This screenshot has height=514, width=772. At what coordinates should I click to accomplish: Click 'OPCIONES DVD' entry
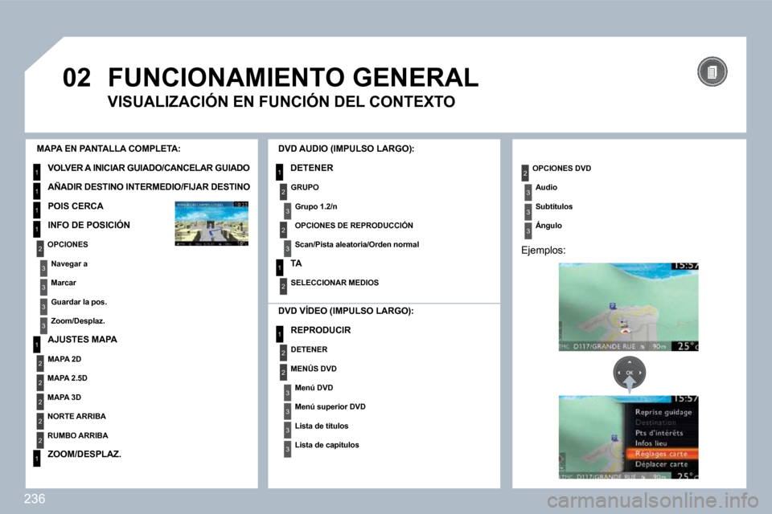click(x=562, y=168)
